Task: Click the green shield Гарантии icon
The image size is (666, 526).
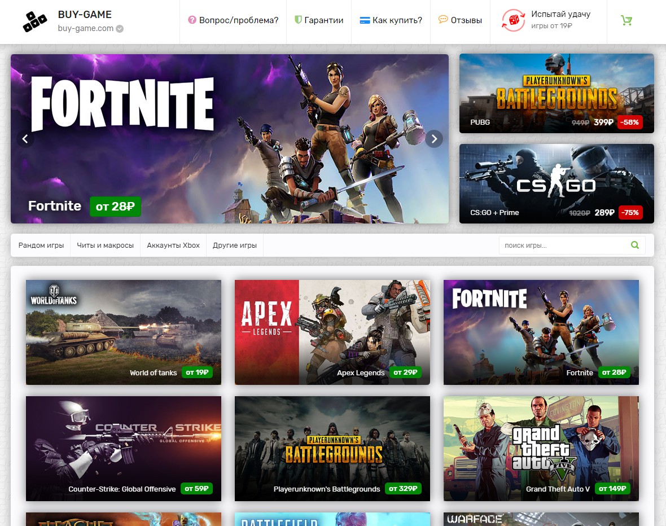Action: pyautogui.click(x=298, y=20)
